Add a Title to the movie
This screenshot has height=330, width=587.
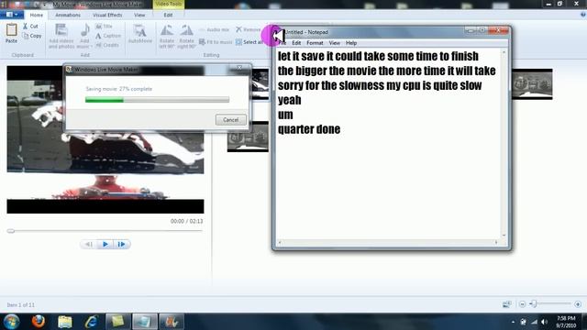coord(104,27)
